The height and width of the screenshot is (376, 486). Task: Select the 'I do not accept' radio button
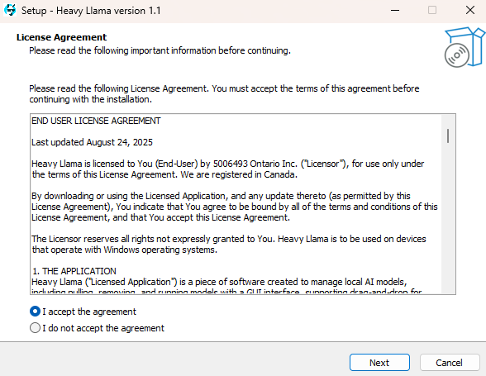(35, 327)
